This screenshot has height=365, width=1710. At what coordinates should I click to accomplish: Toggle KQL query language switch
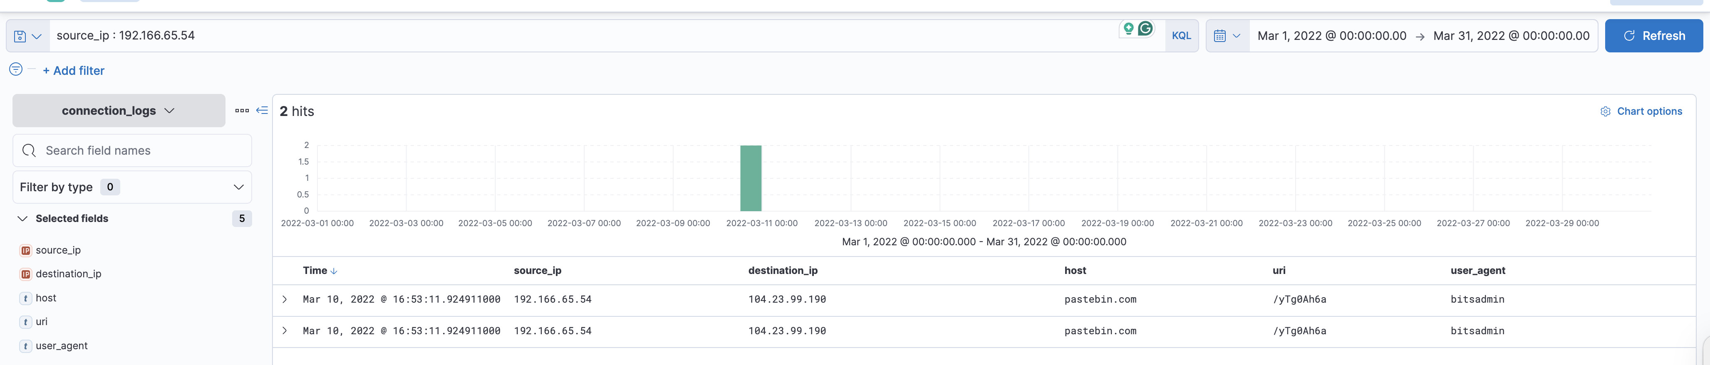1181,36
